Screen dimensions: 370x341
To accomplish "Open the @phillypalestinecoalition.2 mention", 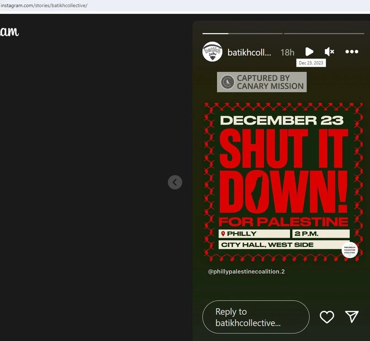I will click(247, 272).
